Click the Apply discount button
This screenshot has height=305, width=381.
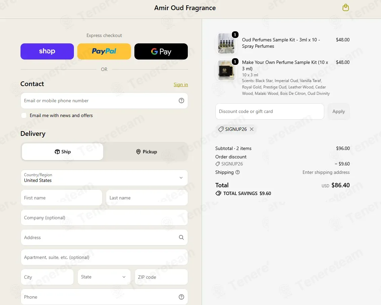pos(338,111)
